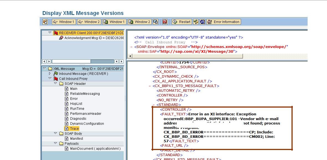The height and width of the screenshot is (160, 327).
Task: Click the right arrow of the tree panel scrollbar
Action: (x=121, y=61)
